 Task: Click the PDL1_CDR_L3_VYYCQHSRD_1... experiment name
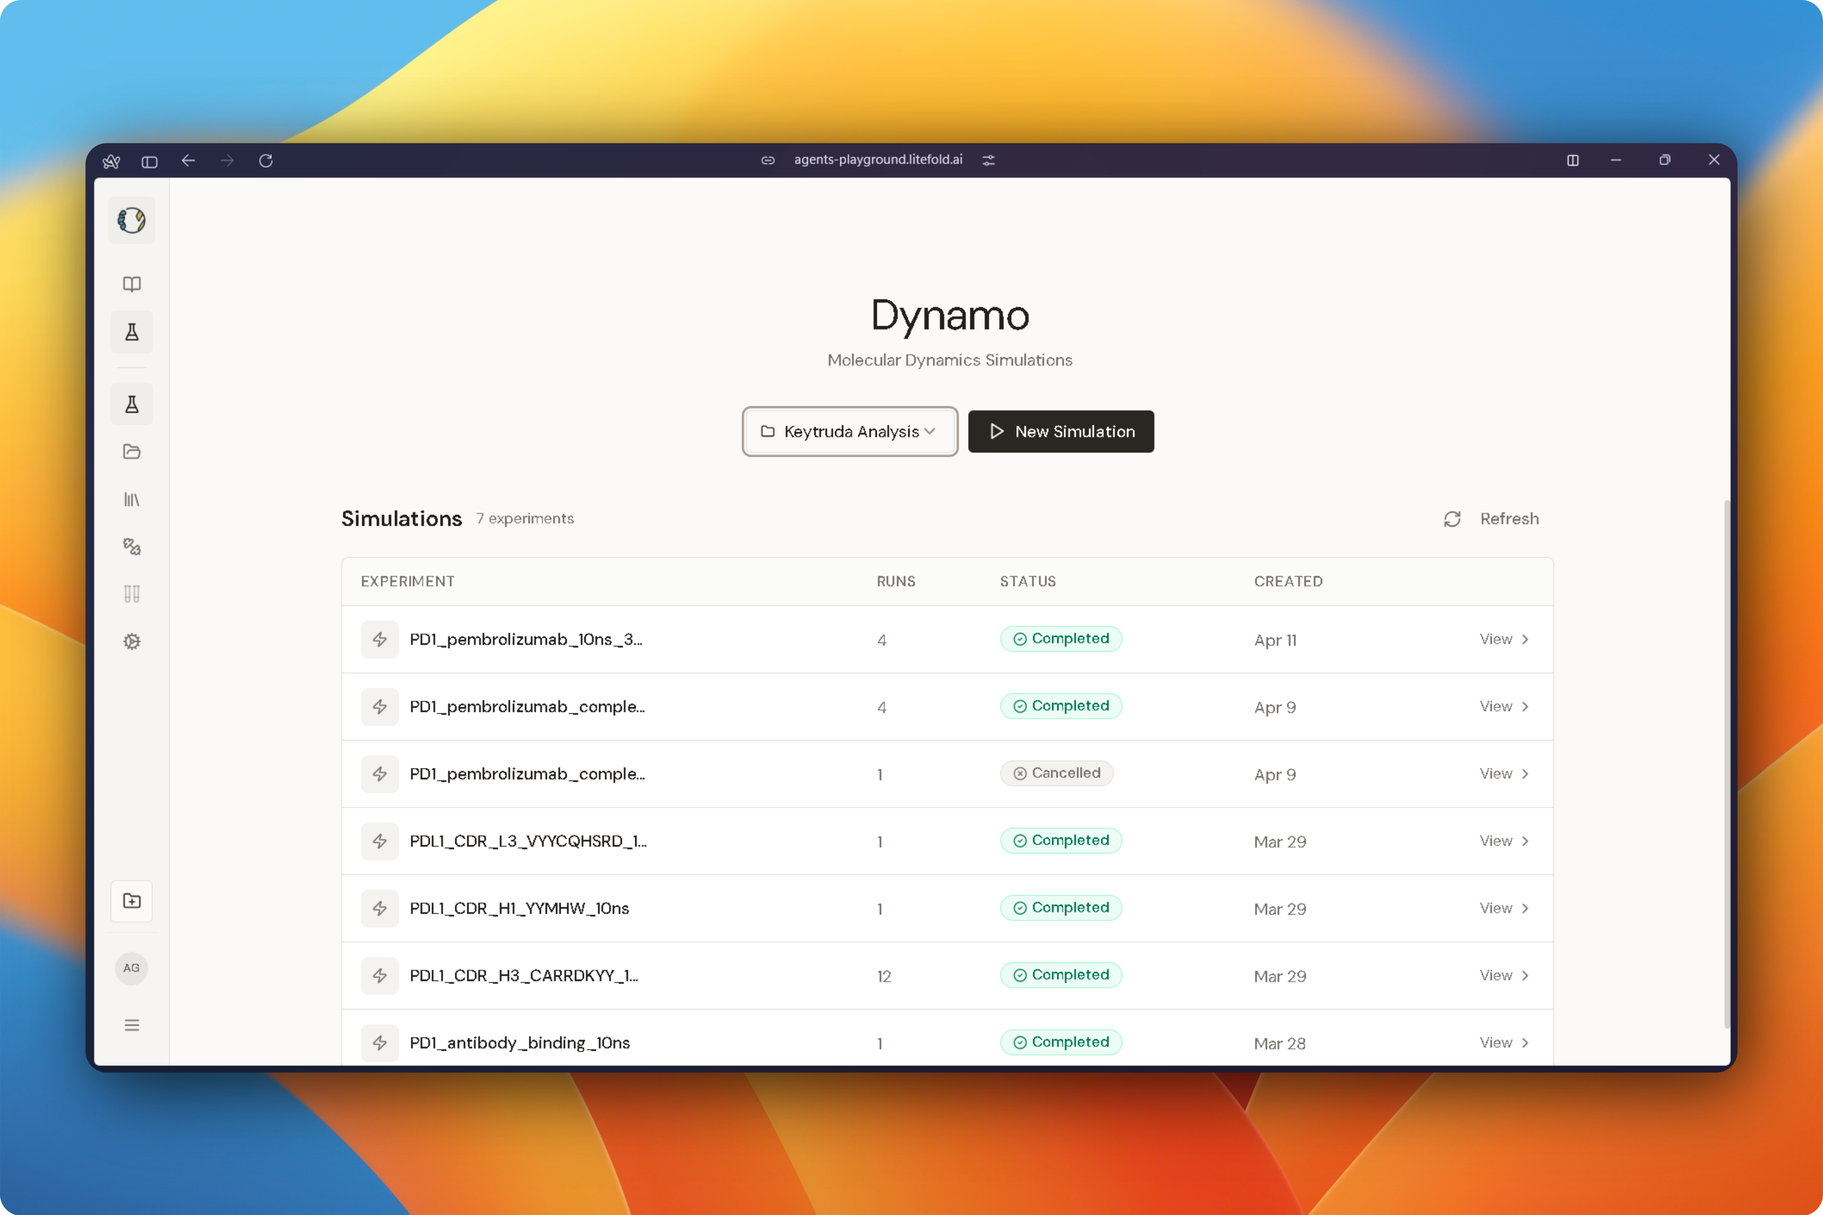[528, 841]
